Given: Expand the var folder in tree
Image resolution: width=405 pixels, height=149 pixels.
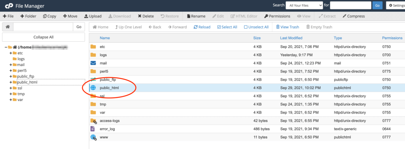Looking at the screenshot, I should pyautogui.click(x=11, y=100).
